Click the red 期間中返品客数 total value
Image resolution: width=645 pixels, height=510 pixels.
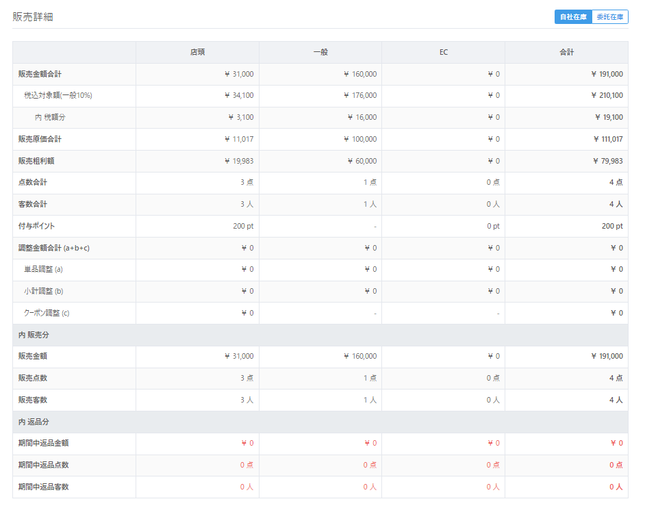616,487
